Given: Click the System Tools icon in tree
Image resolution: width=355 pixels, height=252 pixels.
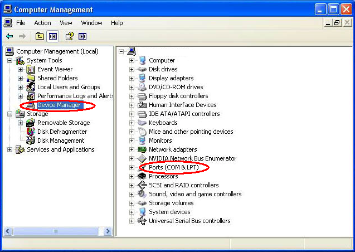Looking at the screenshot, I should (20, 60).
